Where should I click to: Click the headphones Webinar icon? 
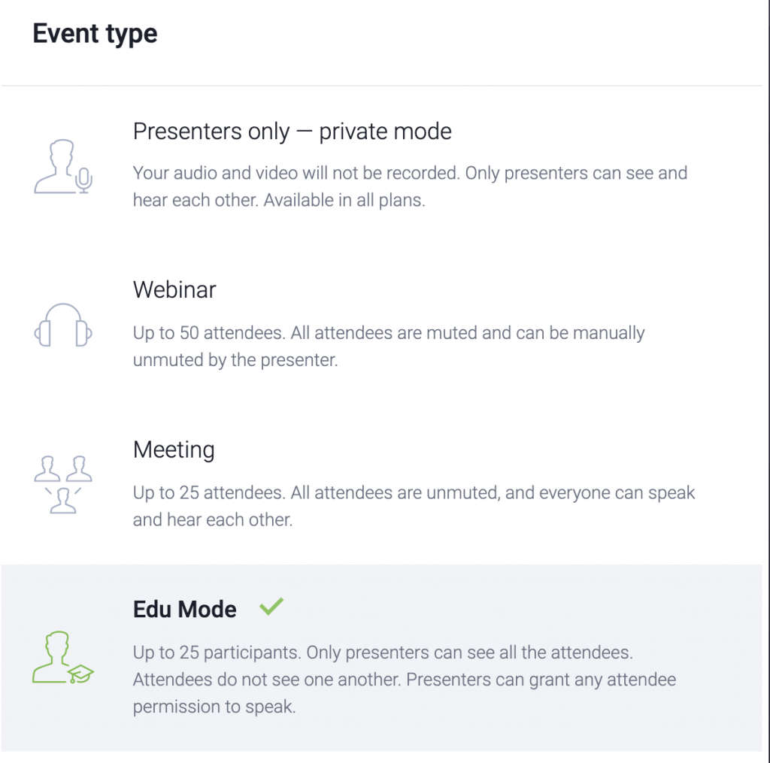coord(63,325)
